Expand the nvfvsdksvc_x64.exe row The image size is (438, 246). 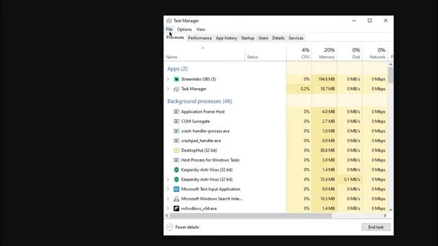pos(168,208)
